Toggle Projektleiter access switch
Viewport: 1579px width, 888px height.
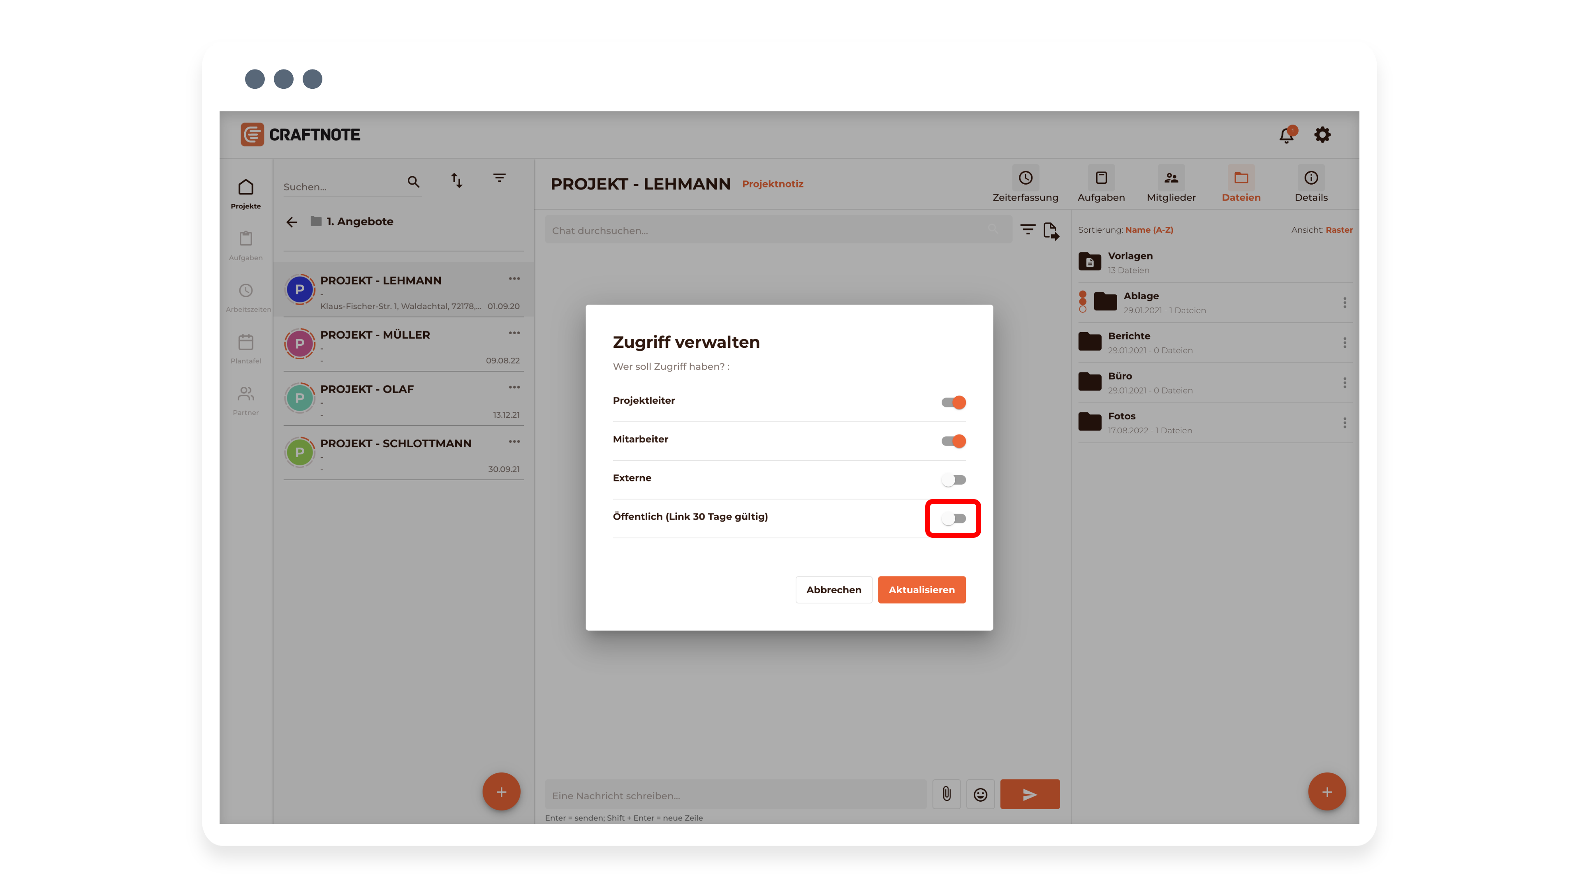953,402
